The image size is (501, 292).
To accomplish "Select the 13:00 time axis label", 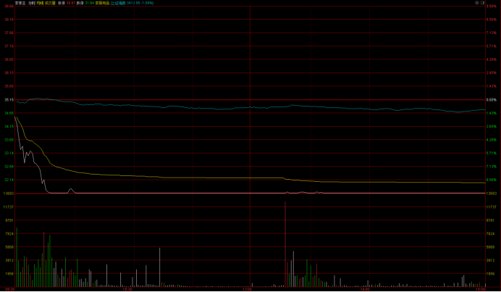I will click(x=248, y=289).
